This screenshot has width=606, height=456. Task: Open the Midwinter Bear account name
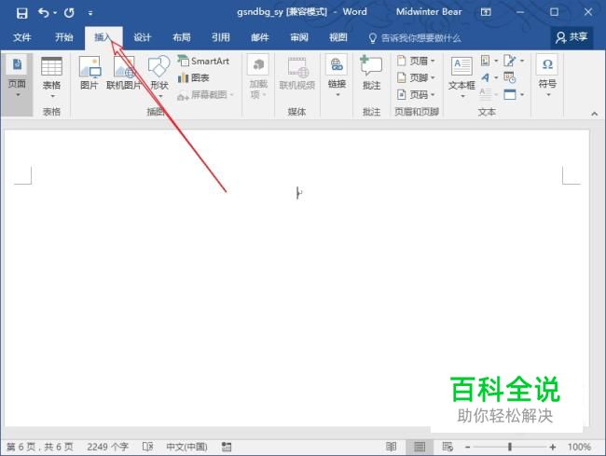point(429,12)
